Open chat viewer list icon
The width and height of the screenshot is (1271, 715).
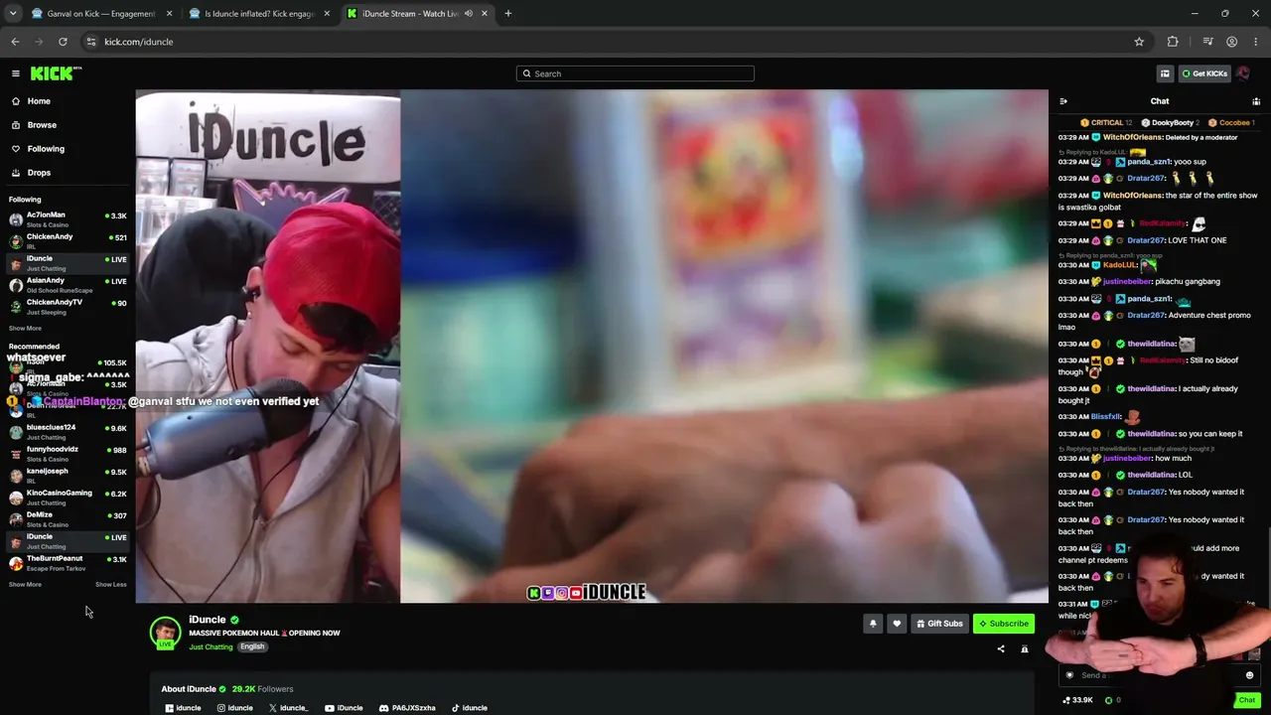pos(1256,101)
